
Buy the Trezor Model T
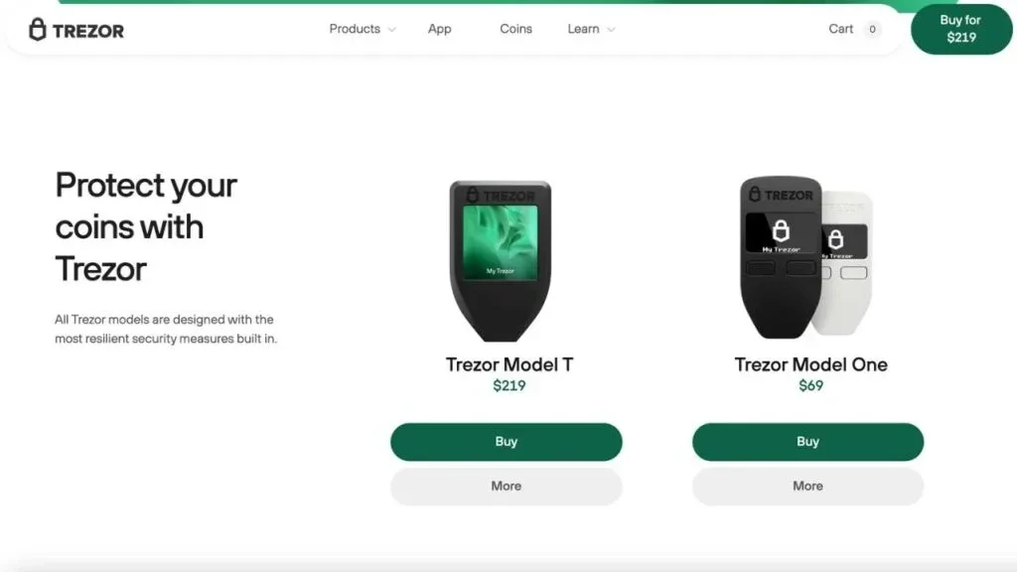tap(506, 442)
